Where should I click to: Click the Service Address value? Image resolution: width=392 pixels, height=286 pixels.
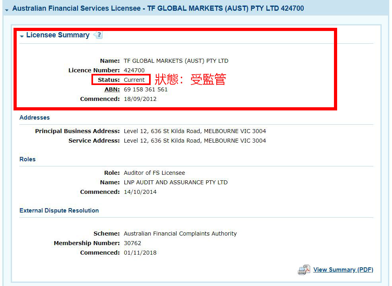(195, 141)
